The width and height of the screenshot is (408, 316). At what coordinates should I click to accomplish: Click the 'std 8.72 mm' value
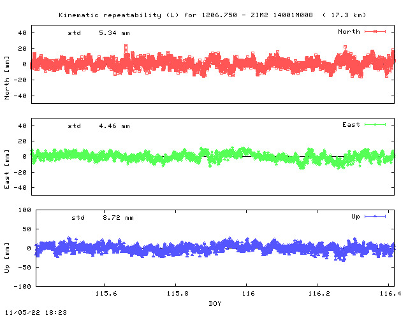103,218
